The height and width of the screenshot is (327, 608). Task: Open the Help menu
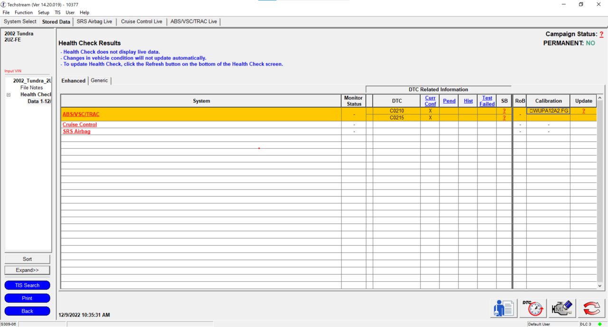(85, 12)
